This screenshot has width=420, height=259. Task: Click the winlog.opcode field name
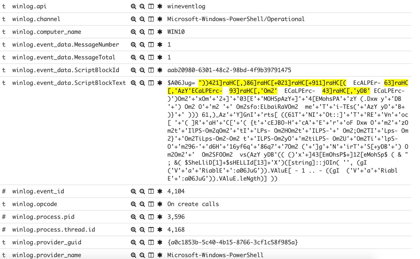[35, 204]
